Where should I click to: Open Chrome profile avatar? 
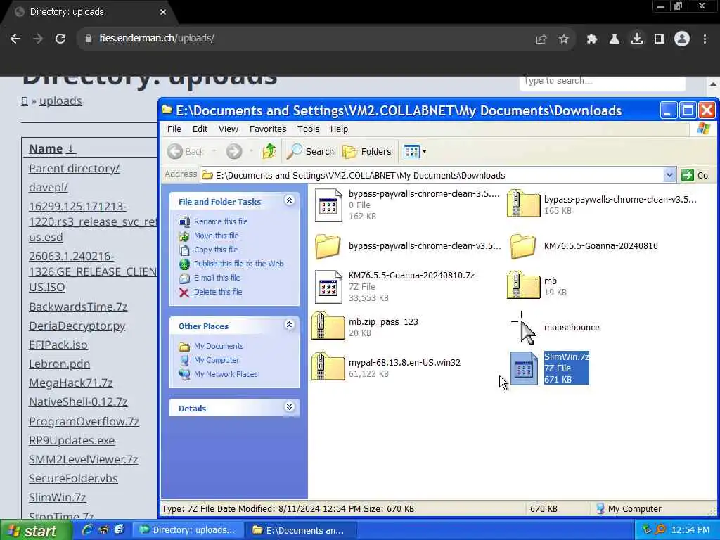pos(682,39)
